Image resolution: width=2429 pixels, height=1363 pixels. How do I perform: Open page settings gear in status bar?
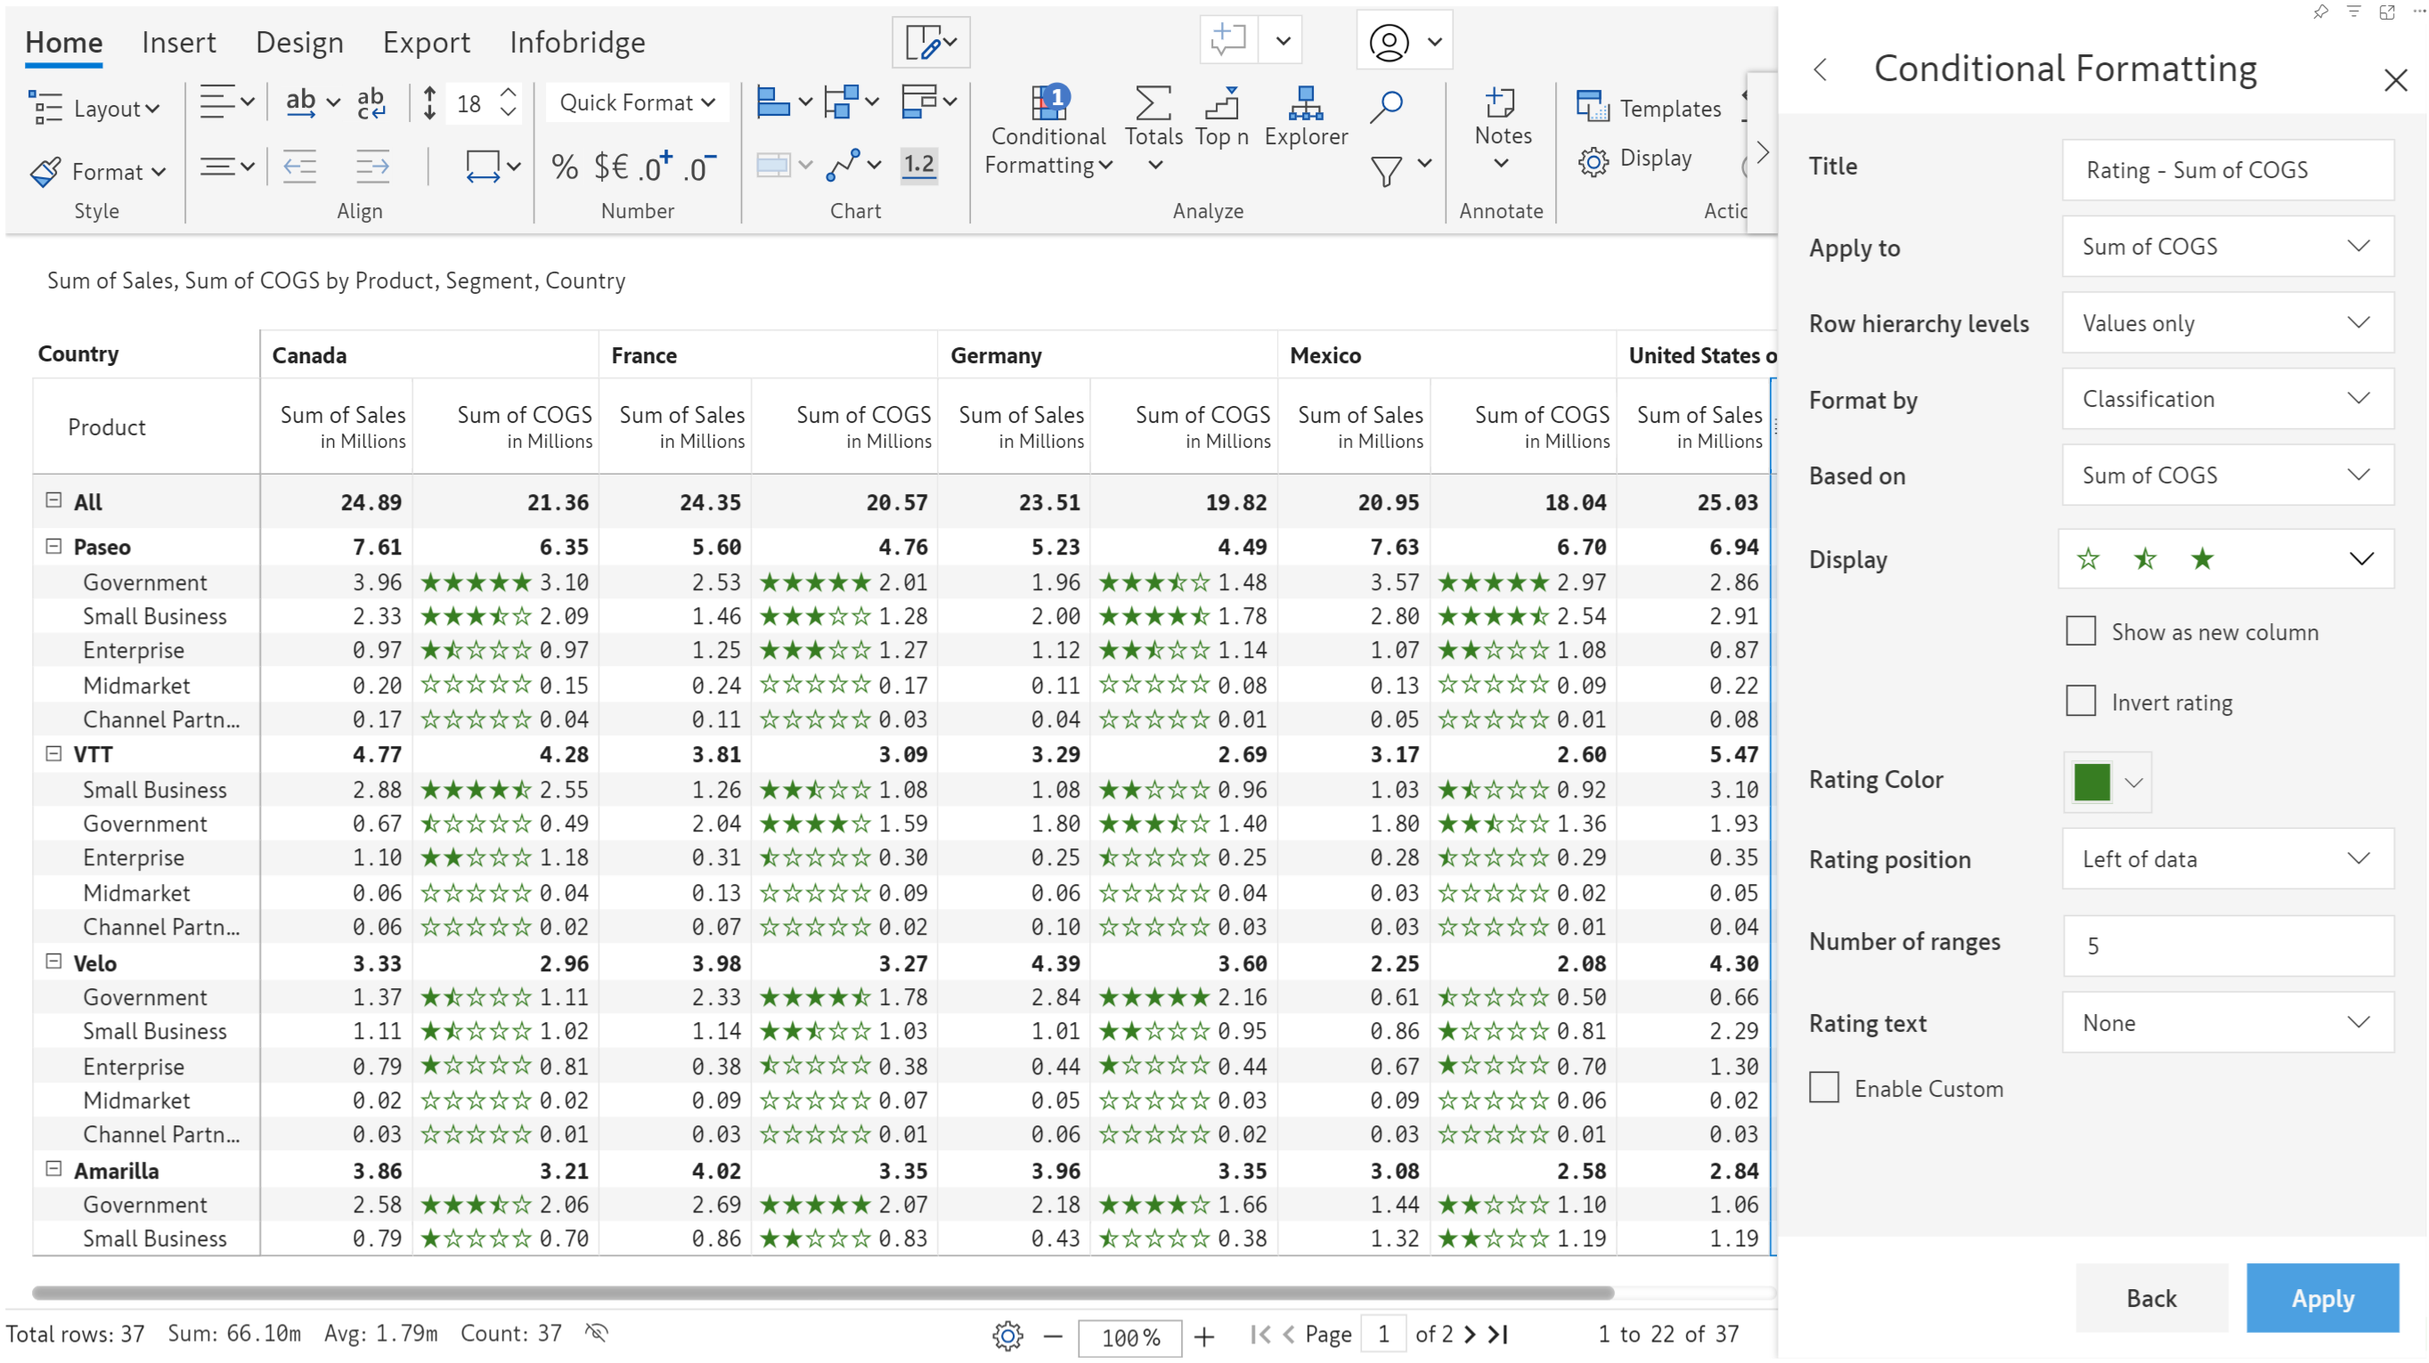coord(1007,1335)
